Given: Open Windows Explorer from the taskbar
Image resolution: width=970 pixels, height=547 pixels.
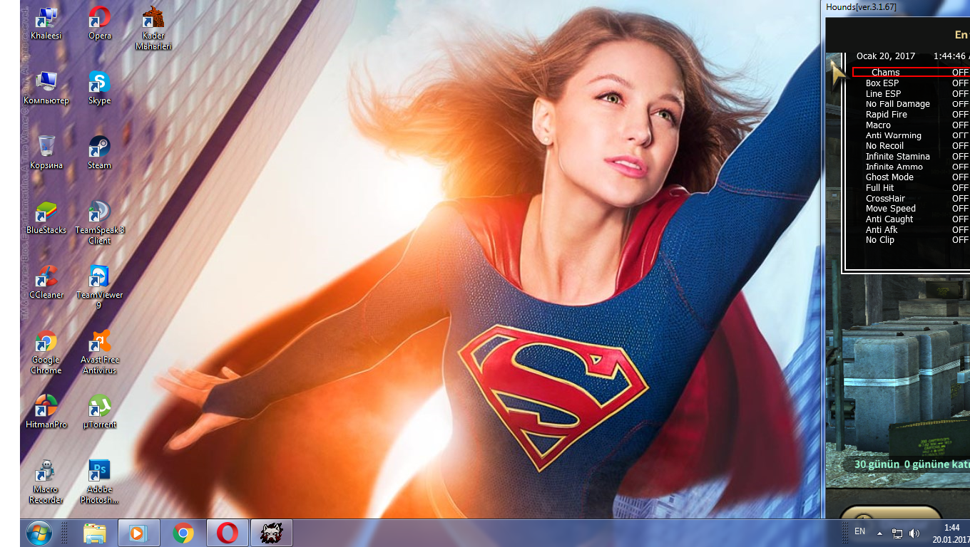Looking at the screenshot, I should (x=95, y=533).
